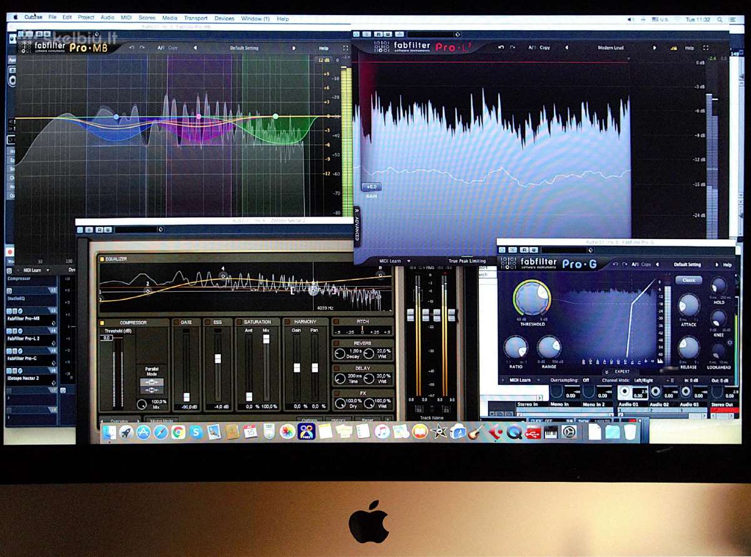Go to next preset in Pro-MB
This screenshot has height=557, width=751.
point(294,48)
